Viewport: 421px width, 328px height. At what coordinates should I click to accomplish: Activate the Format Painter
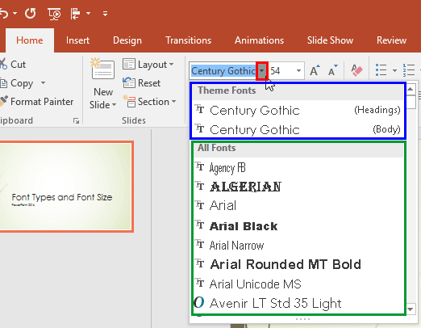tap(37, 102)
